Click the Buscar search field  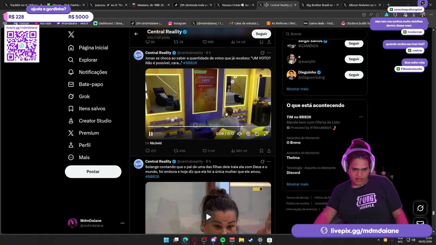tap(325, 34)
